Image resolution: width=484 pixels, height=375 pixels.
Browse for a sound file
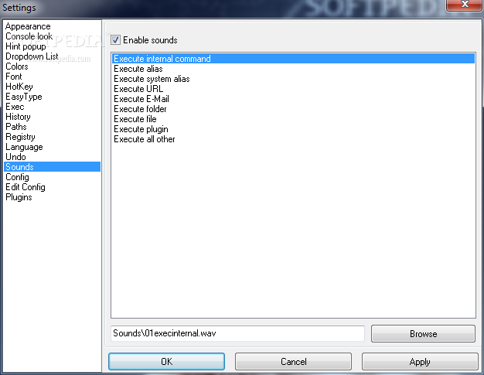click(423, 334)
